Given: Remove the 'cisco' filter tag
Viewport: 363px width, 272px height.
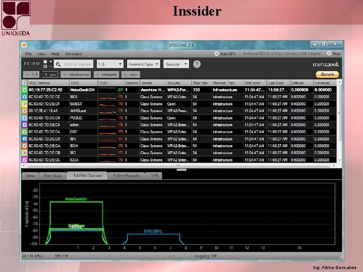Looking at the screenshot, I should coord(126,75).
